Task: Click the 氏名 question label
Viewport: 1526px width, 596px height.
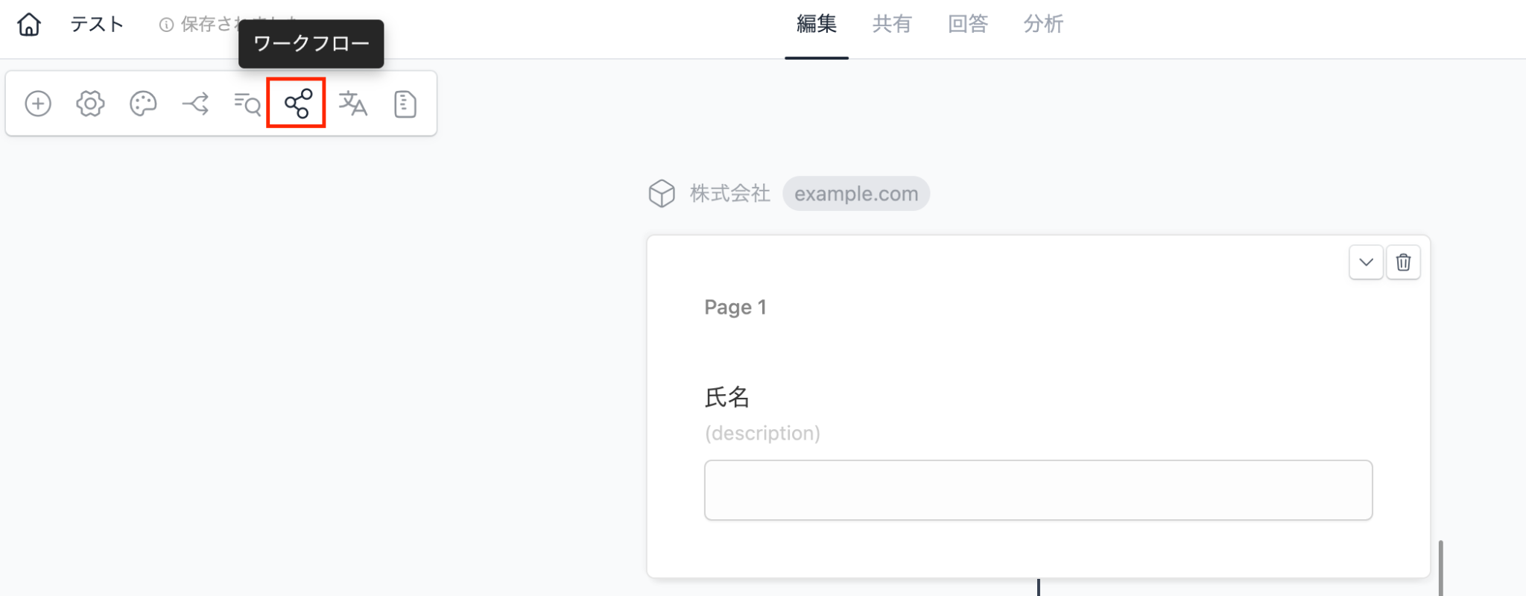Action: [727, 397]
